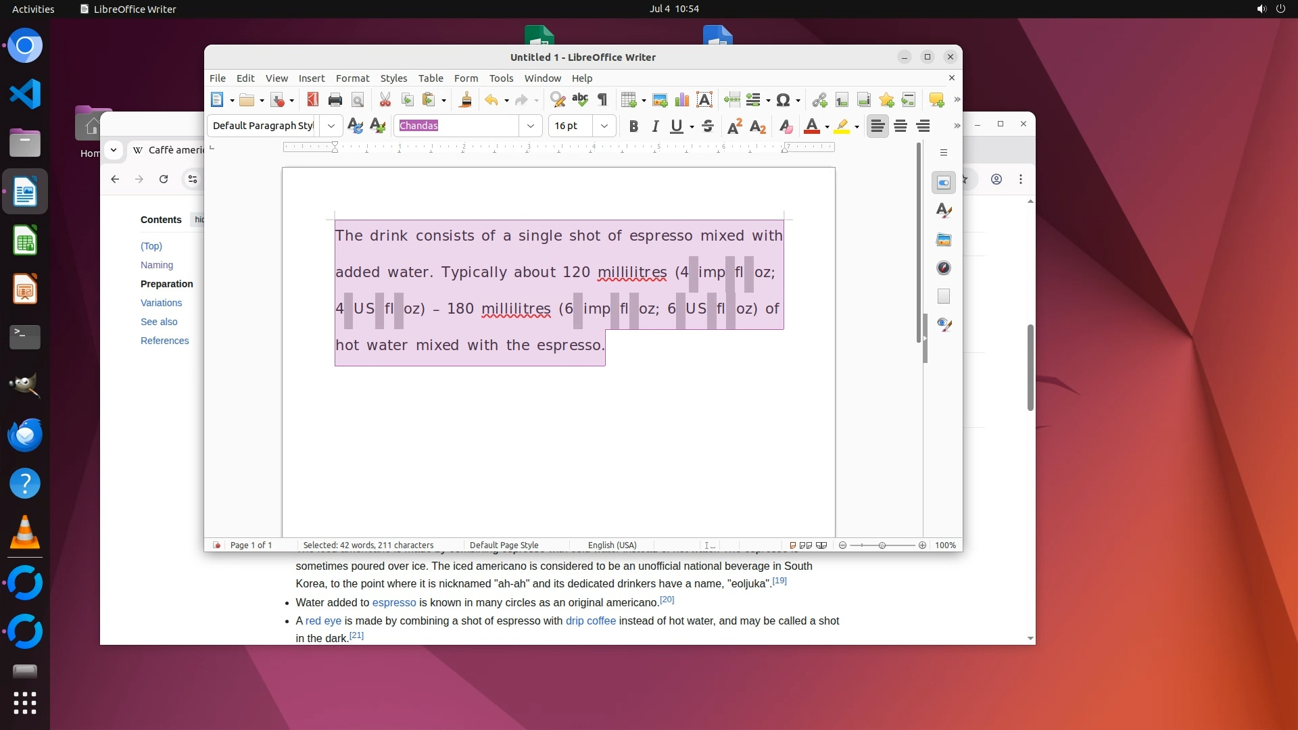Open the sidebar Gallery panel icon
The width and height of the screenshot is (1298, 730).
tap(944, 240)
